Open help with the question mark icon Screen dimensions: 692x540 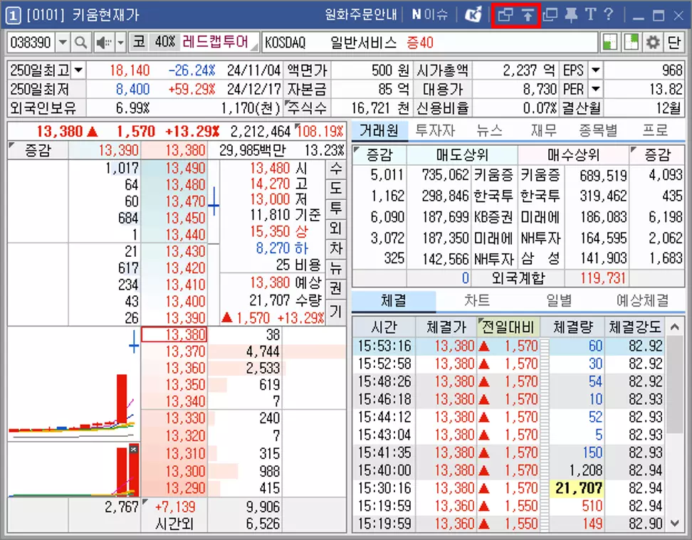pos(609,14)
